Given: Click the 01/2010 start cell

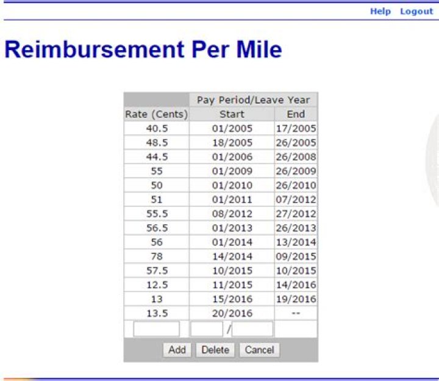Looking at the screenshot, I should pyautogui.click(x=232, y=185).
